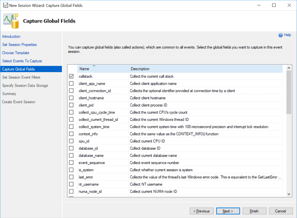Click 'Collect database ID' description

145,148
